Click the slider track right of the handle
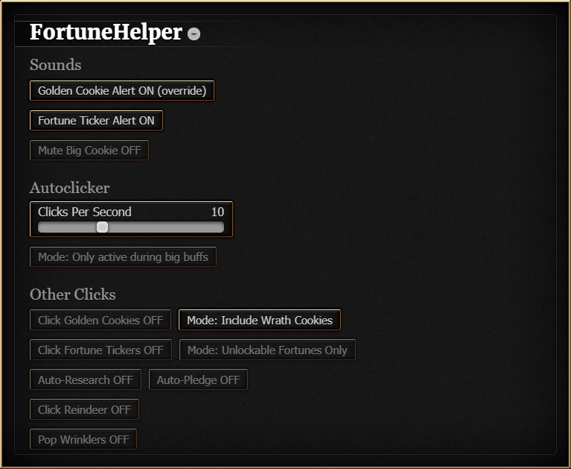Image resolution: width=571 pixels, height=469 pixels. tap(164, 227)
